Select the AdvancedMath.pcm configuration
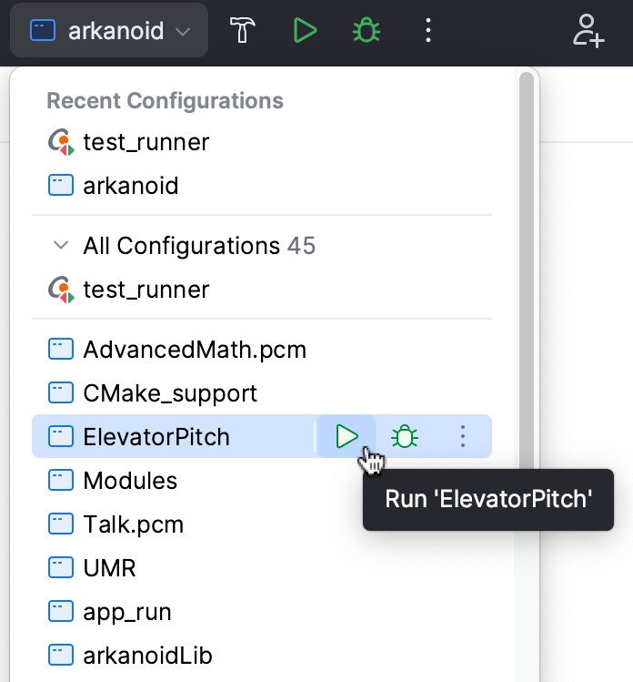The width and height of the screenshot is (633, 682). click(194, 350)
